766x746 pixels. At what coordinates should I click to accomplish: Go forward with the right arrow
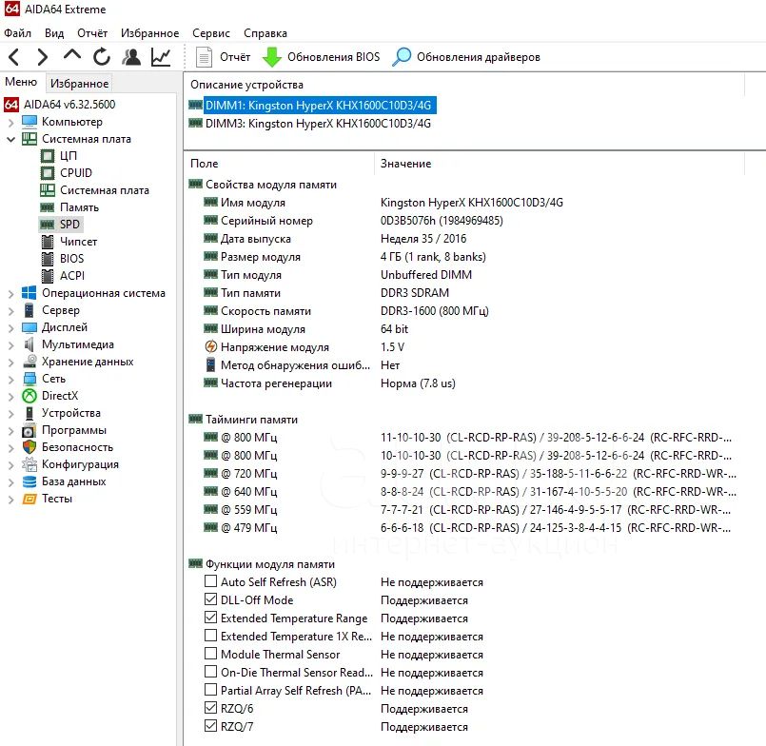[43, 57]
